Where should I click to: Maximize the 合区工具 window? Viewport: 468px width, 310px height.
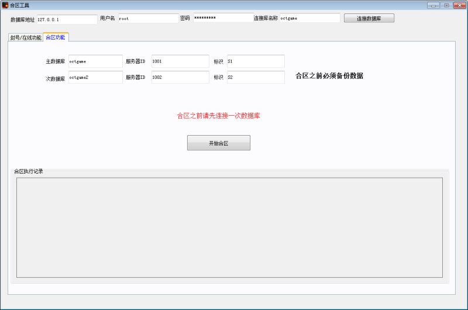tap(446, 5)
